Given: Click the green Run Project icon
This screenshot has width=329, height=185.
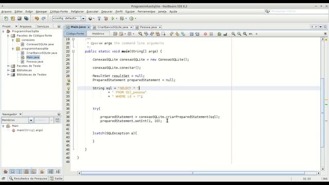Looking at the screenshot, I should point(113,18).
